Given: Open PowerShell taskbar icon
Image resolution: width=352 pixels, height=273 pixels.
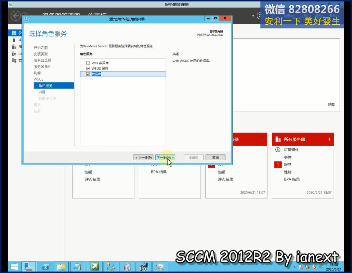Looking at the screenshot, I should 45,266.
